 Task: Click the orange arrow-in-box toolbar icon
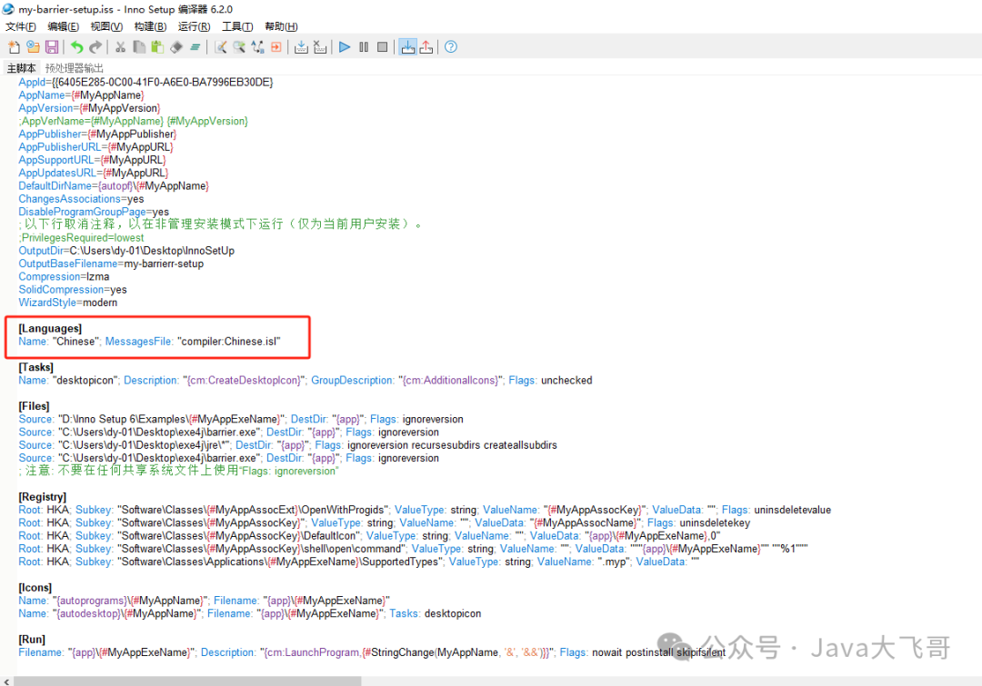coord(276,47)
